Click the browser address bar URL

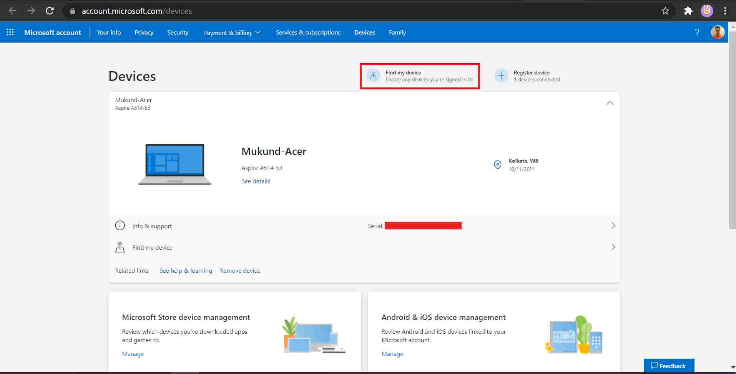[x=137, y=11]
